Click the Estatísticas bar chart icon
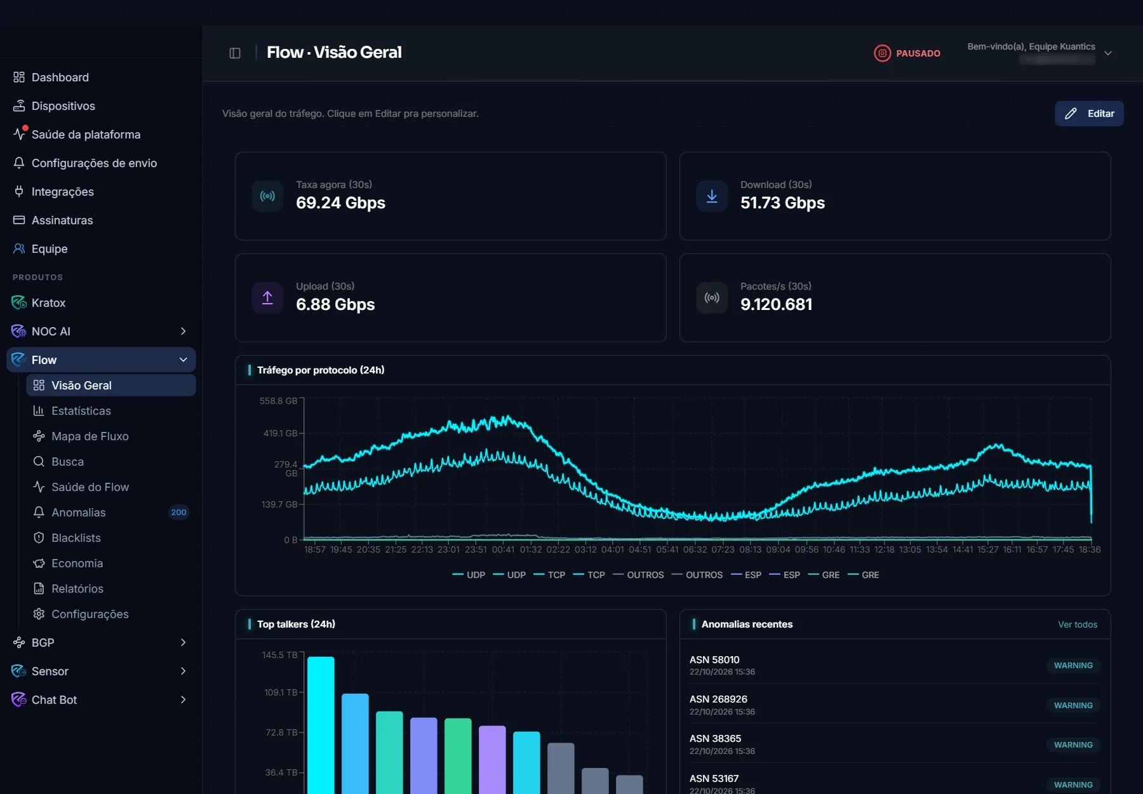The width and height of the screenshot is (1143, 794). click(39, 411)
